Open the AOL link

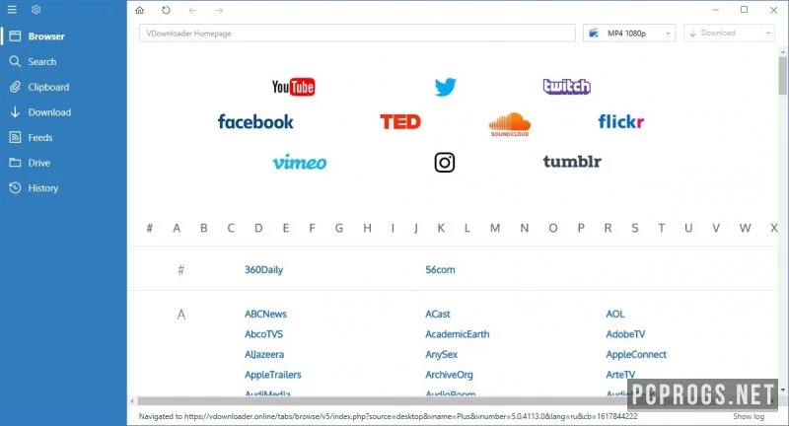pos(614,314)
